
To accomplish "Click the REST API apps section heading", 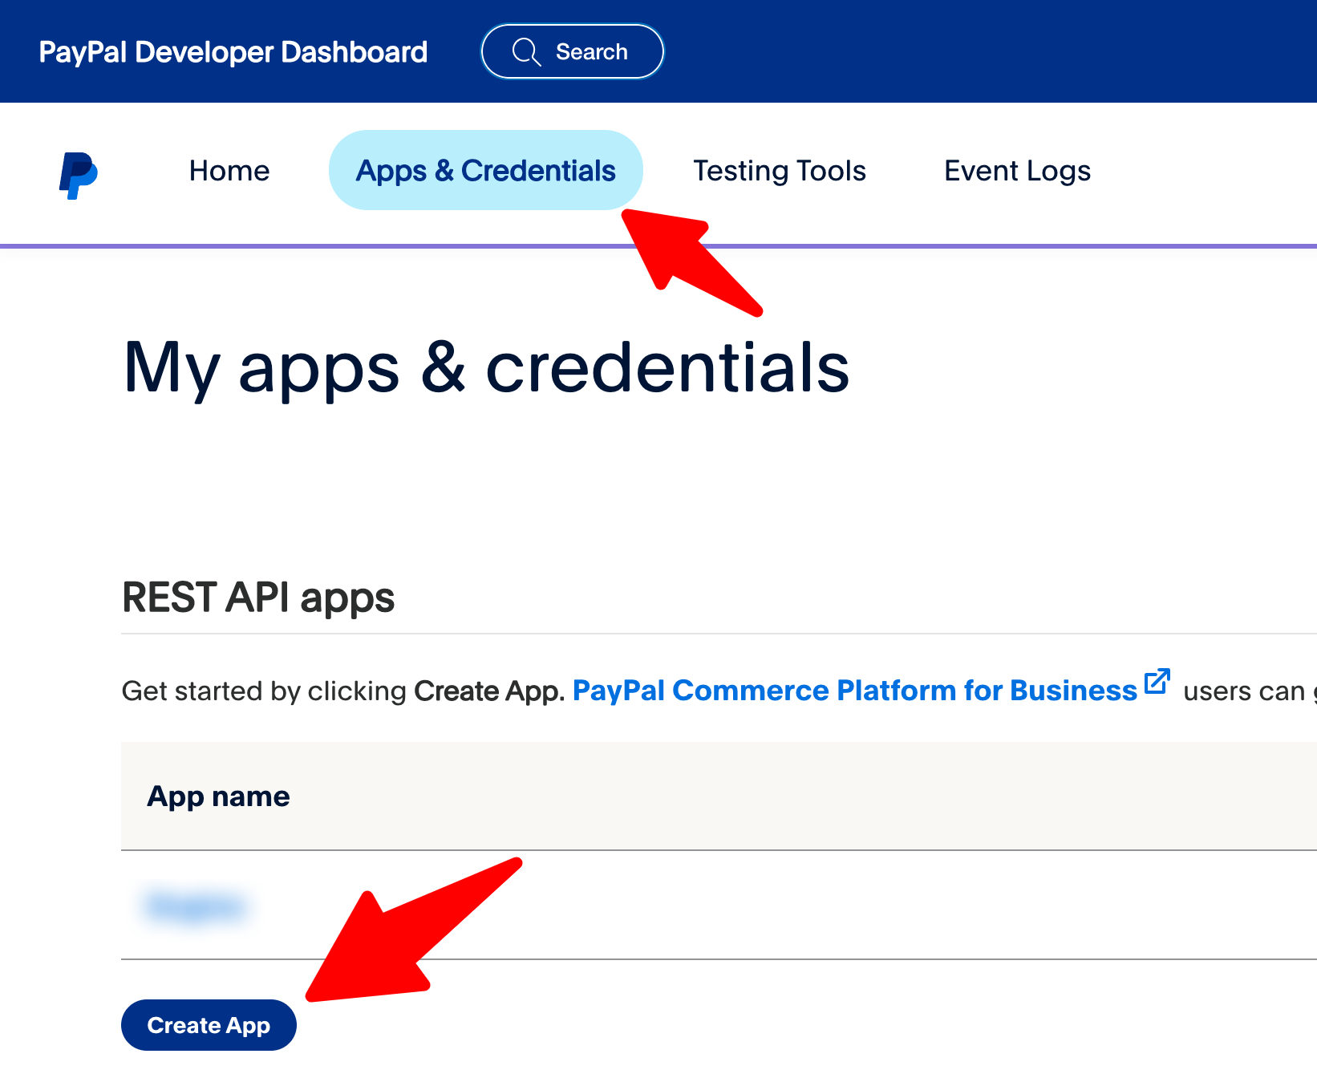I will (x=257, y=598).
